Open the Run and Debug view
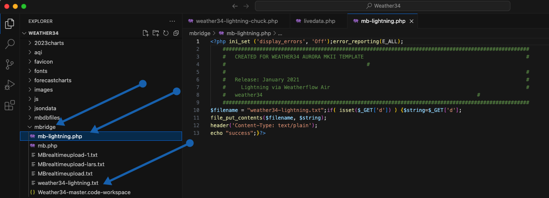Screen dimensions: 549x198 pyautogui.click(x=9, y=85)
